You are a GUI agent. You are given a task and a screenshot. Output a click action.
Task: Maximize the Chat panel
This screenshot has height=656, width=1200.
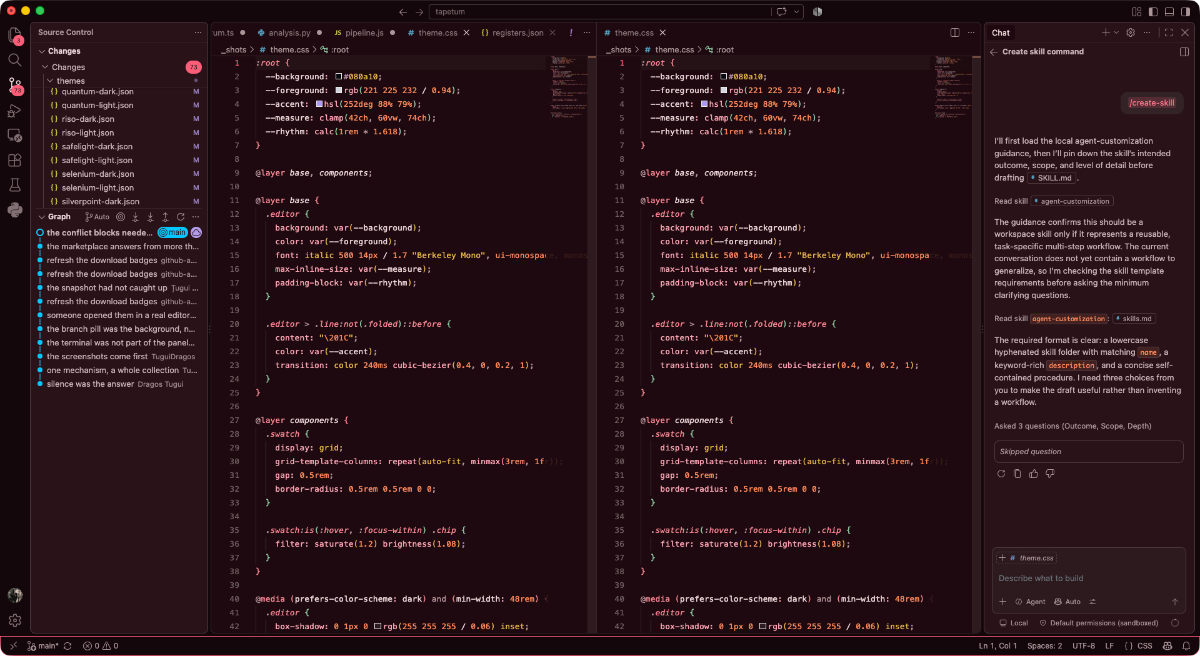[x=1169, y=32]
